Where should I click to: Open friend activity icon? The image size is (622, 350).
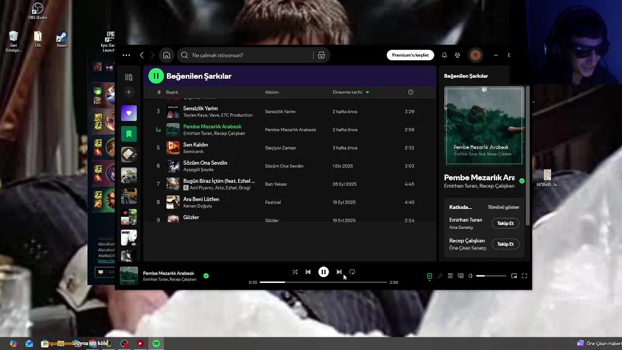tap(457, 55)
